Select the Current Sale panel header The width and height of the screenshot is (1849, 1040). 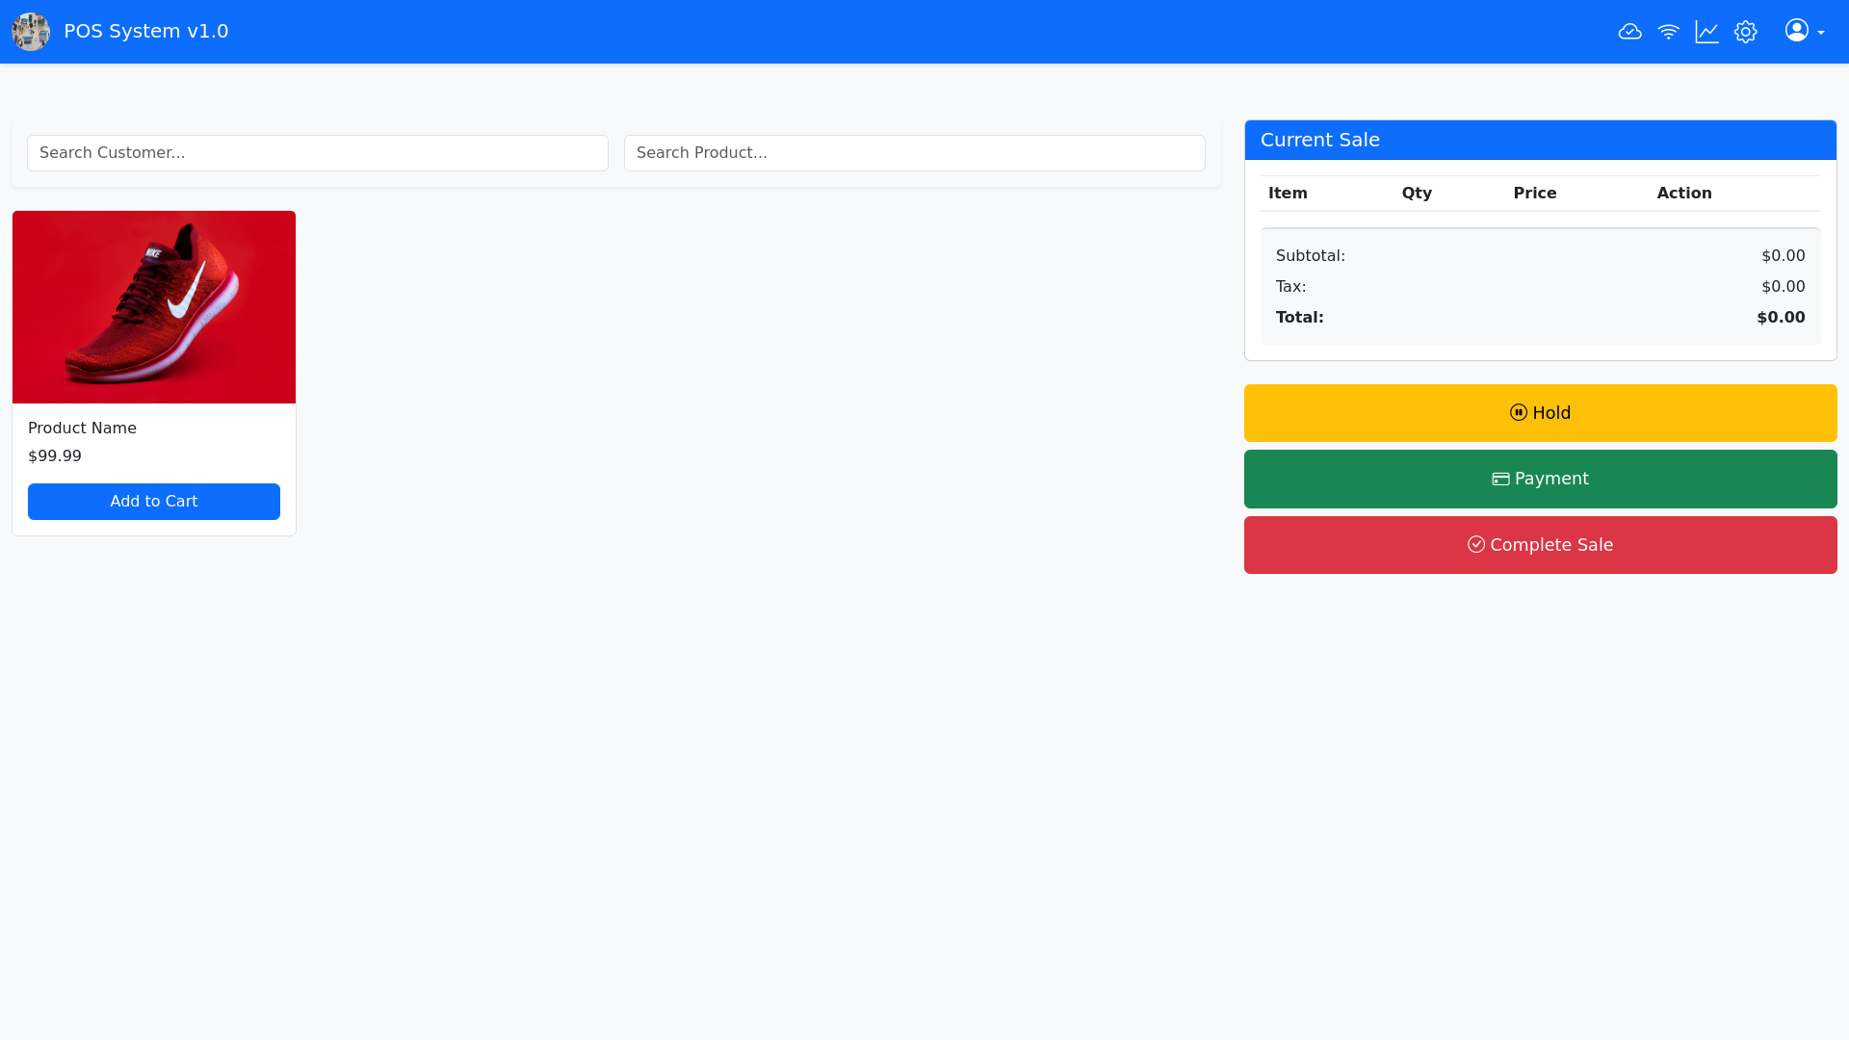tap(1320, 140)
